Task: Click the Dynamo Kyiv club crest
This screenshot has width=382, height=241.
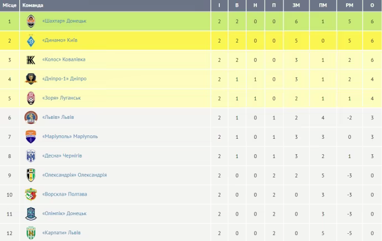Action: (x=31, y=40)
